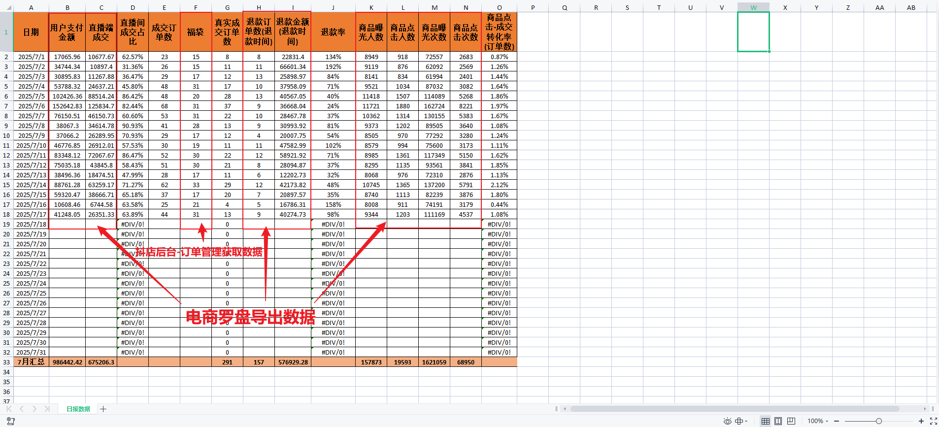Click the macro record icon in status bar
Image resolution: width=939 pixels, height=427 pixels.
[10, 421]
